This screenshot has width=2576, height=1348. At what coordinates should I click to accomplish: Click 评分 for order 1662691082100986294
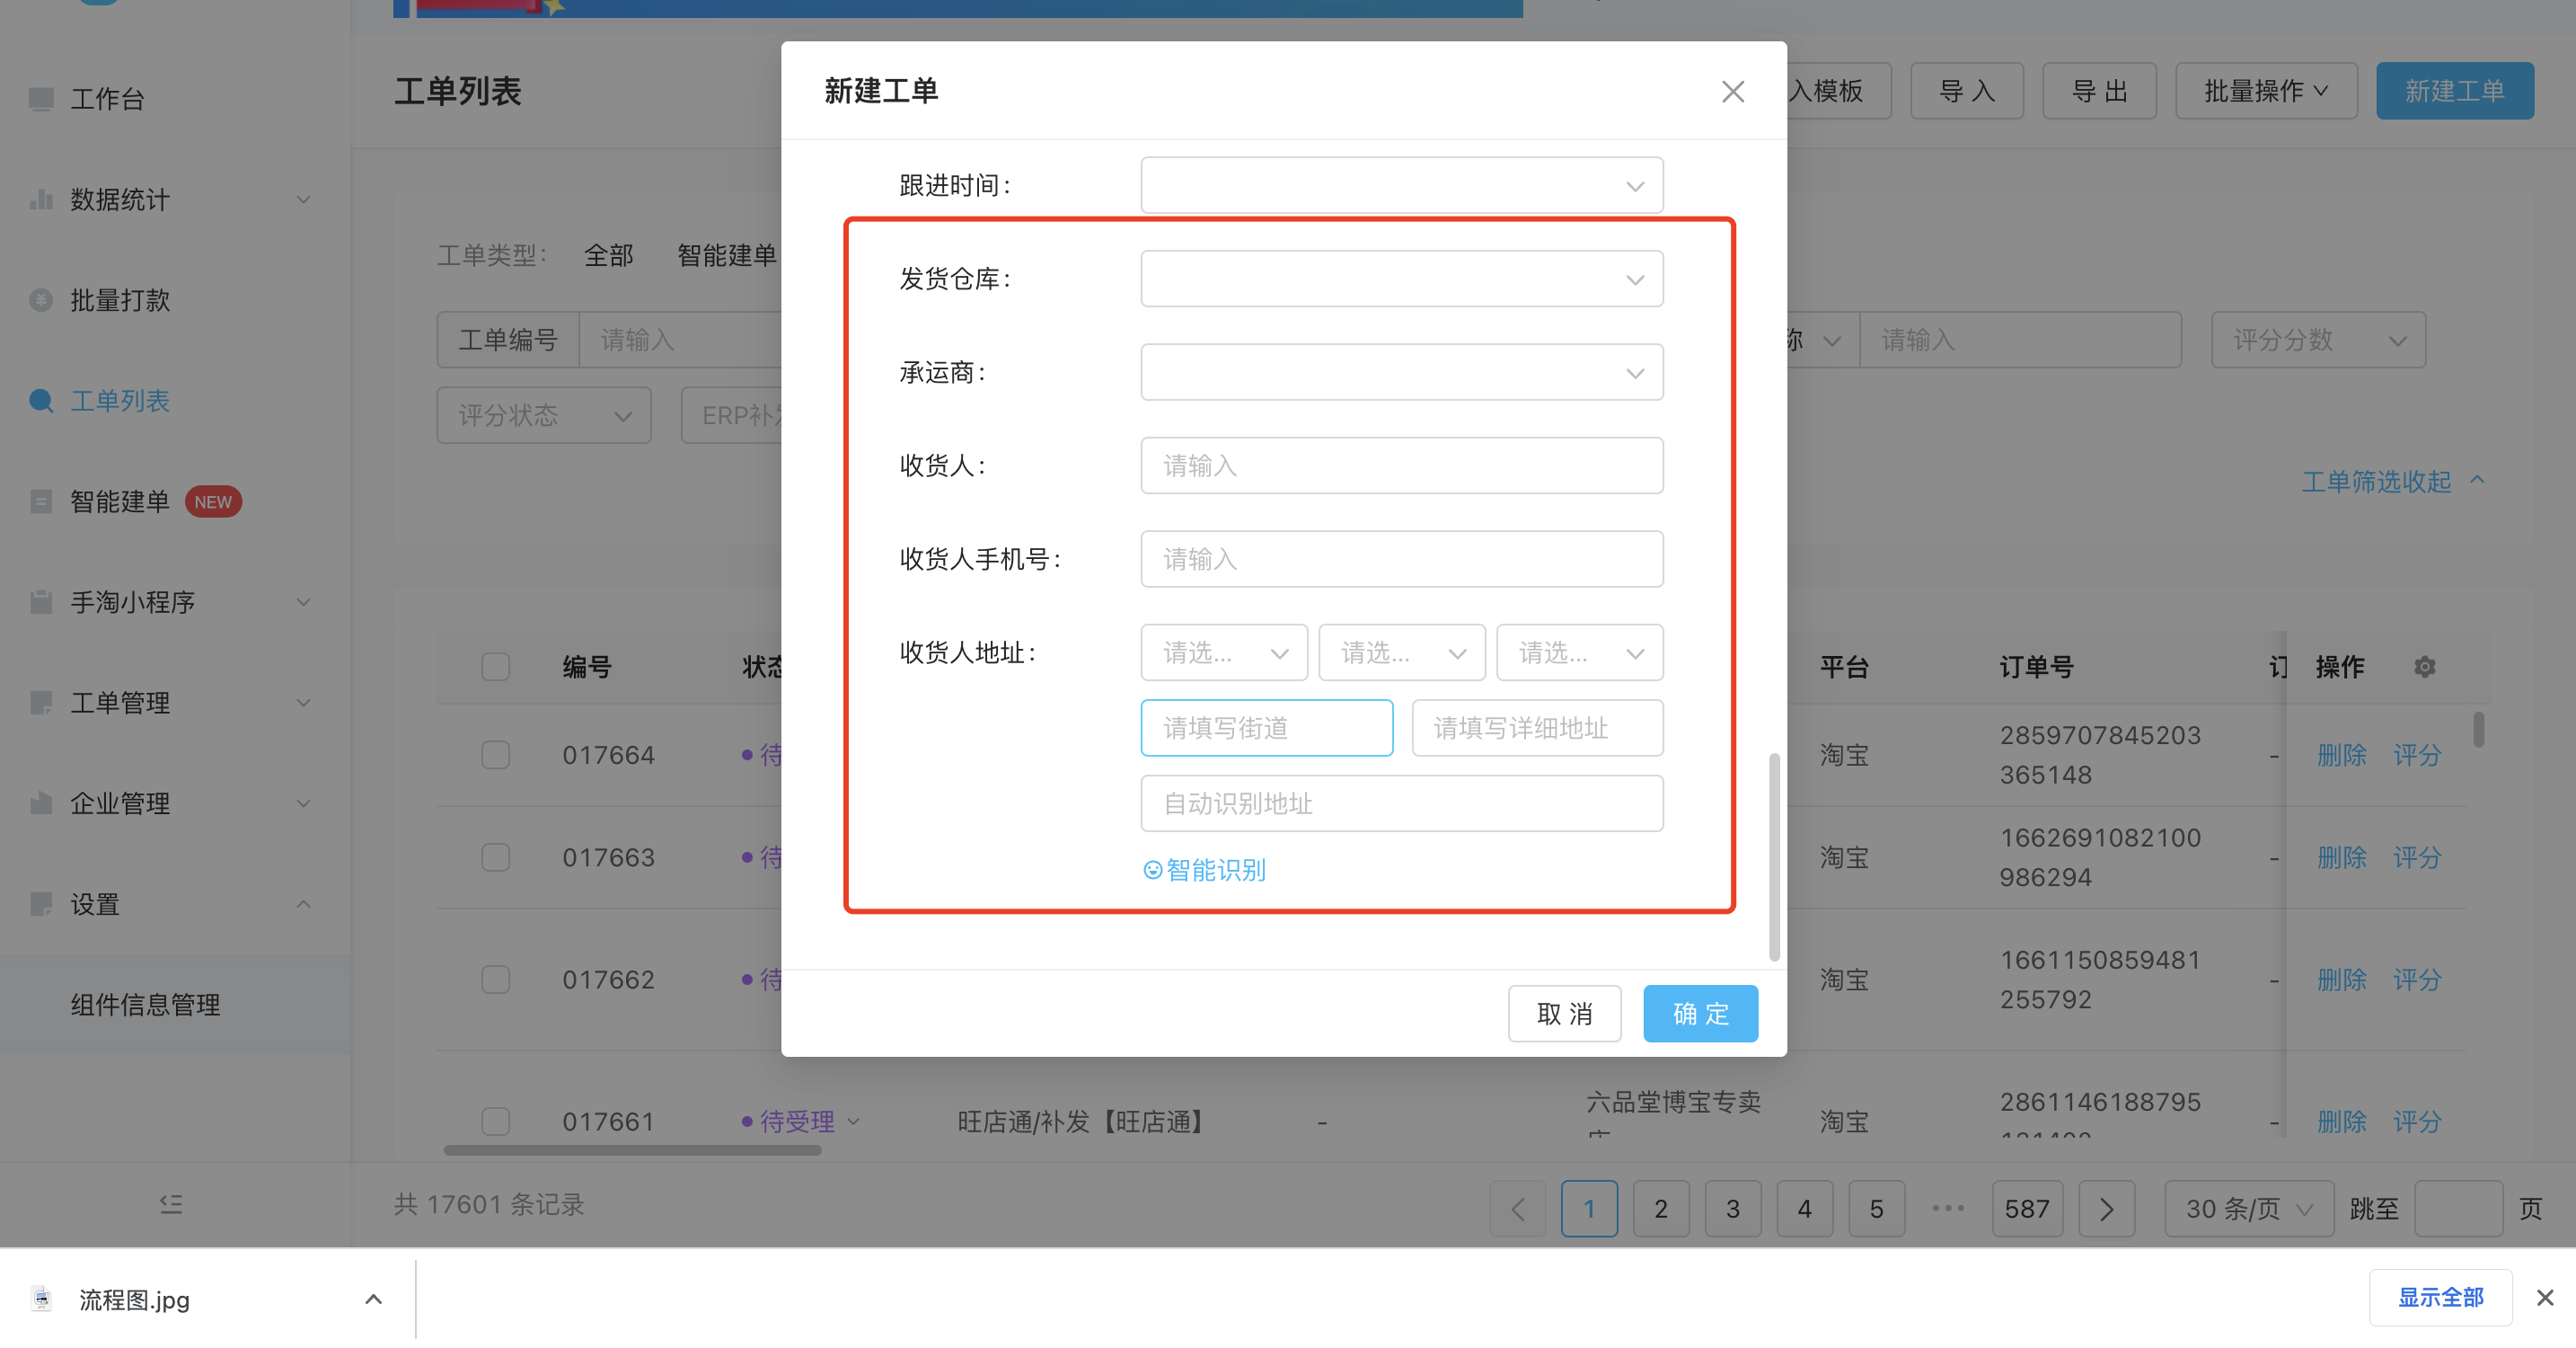2416,857
